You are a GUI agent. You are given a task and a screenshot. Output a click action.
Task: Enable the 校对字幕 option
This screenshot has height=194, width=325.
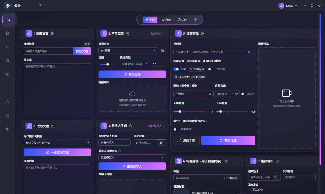(210, 69)
